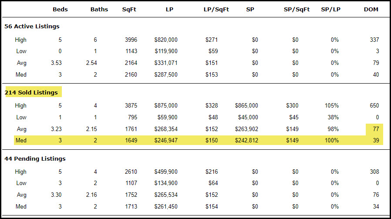Click the Baths column header
This screenshot has width=391, height=219.
point(99,9)
